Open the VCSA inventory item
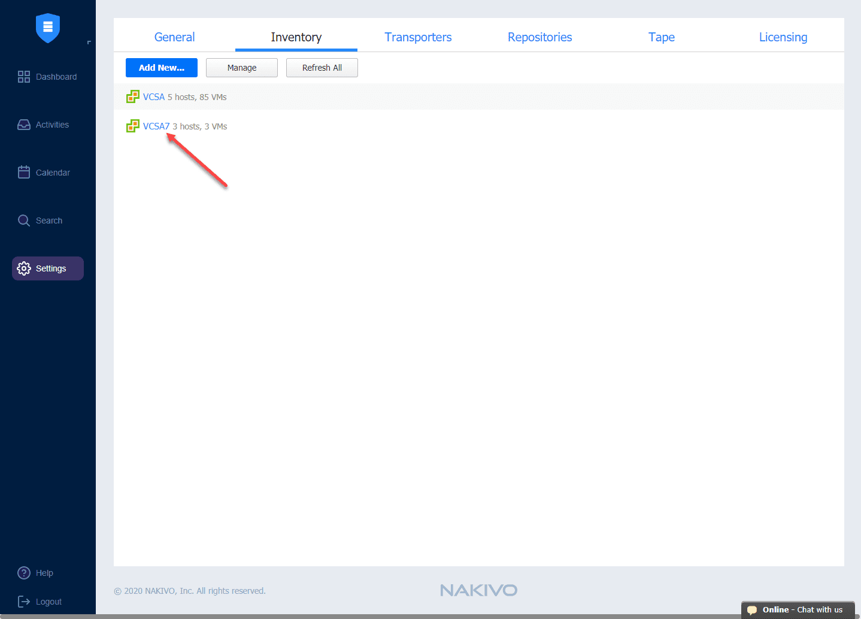This screenshot has width=861, height=619. (x=153, y=96)
